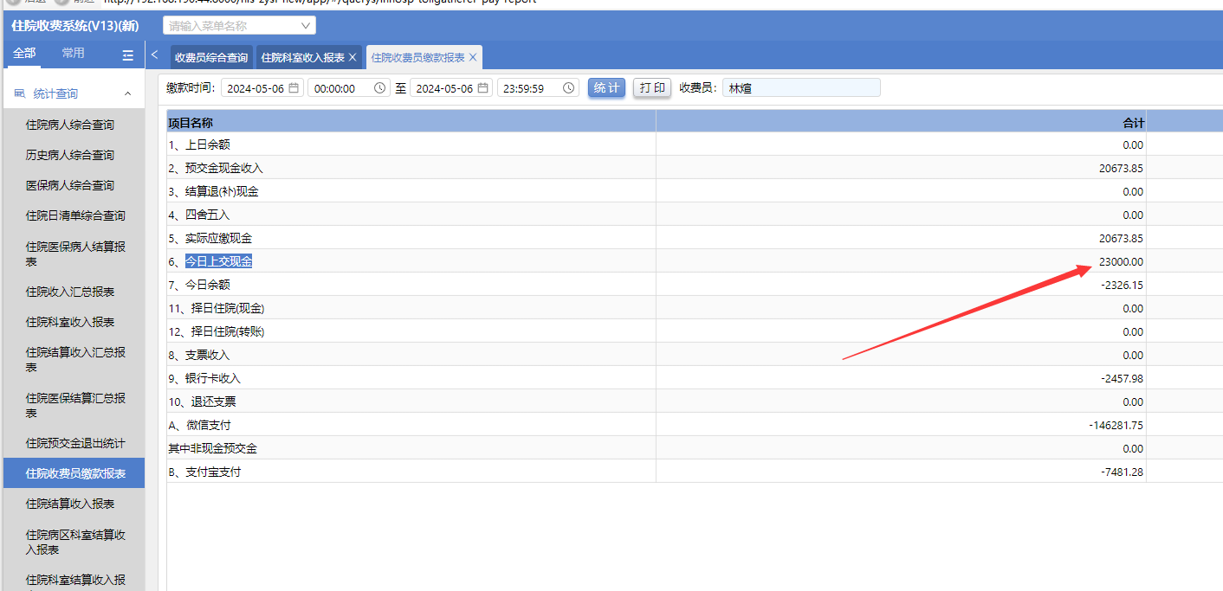The image size is (1223, 591).
Task: Switch to the 常用 sidebar tab
Action: point(74,54)
